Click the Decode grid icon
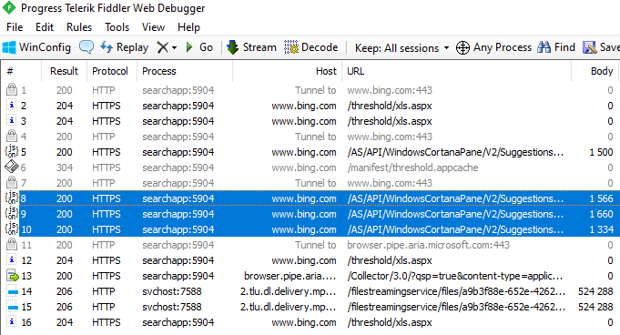The height and width of the screenshot is (335, 620). [291, 47]
